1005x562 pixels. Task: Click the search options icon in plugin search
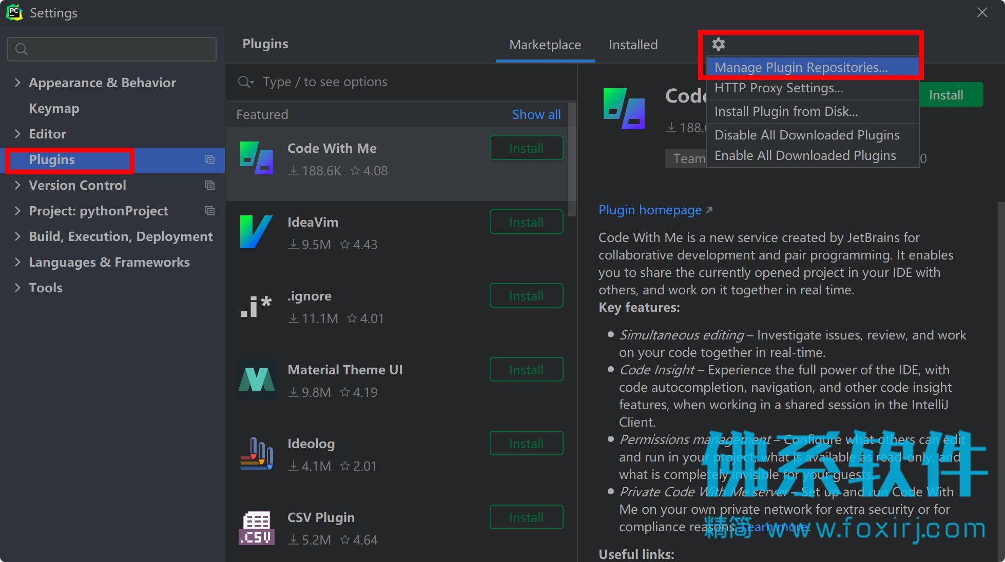[246, 82]
